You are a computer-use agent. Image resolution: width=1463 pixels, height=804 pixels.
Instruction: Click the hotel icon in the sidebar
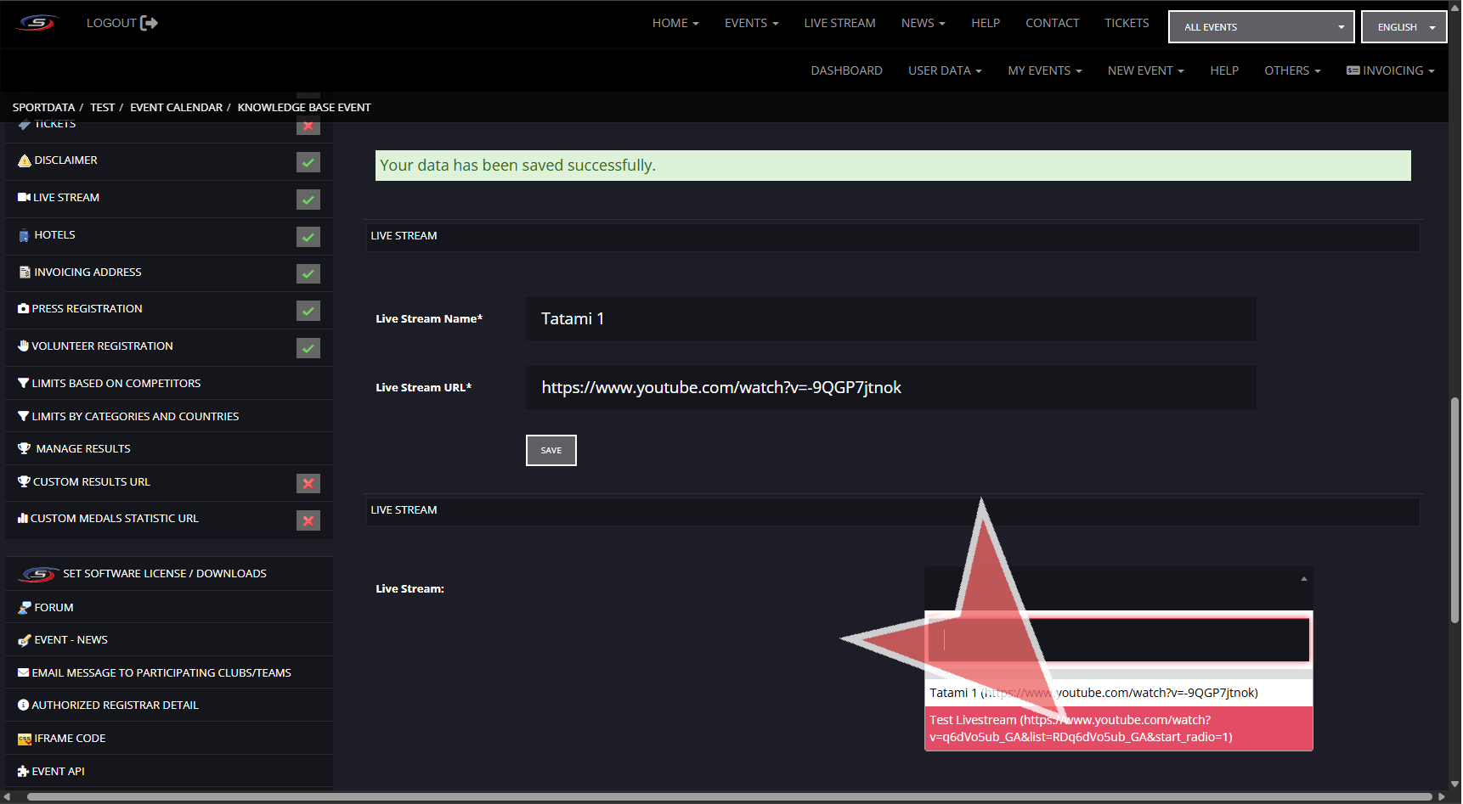[x=24, y=236]
